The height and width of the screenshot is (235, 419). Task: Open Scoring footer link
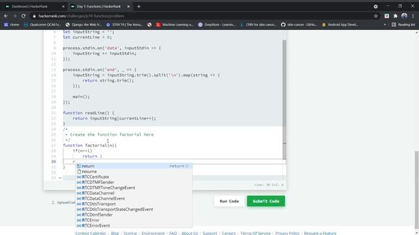tap(130, 233)
